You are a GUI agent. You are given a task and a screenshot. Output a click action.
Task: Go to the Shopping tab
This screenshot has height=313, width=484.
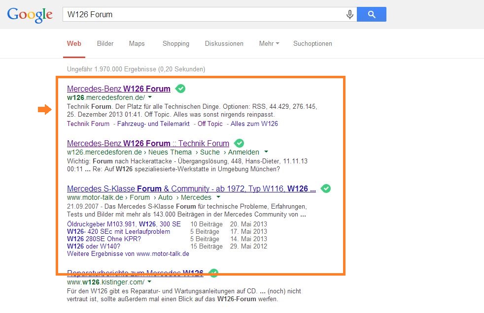(x=176, y=43)
